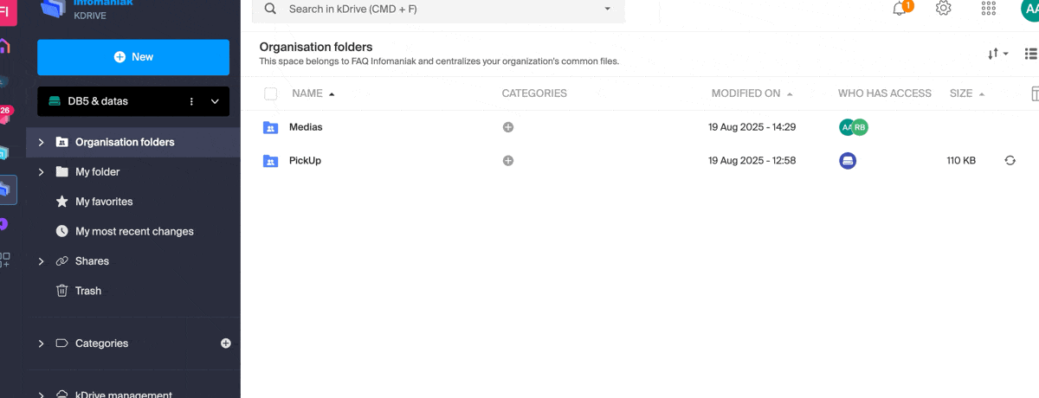
Task: Open the three-dot menu for DB5 & datas
Action: click(191, 101)
